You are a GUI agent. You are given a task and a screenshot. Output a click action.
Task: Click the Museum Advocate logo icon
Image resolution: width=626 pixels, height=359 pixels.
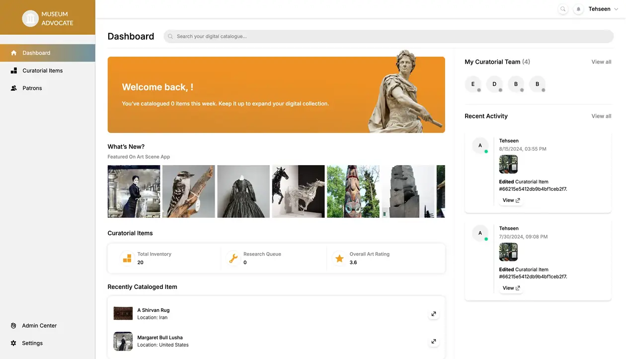(x=30, y=18)
